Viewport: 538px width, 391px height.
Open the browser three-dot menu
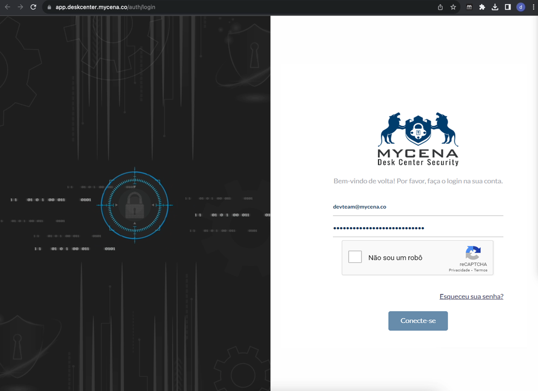(533, 7)
